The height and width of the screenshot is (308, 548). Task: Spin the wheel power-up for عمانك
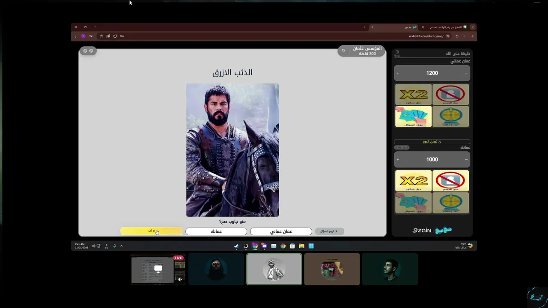450,202
